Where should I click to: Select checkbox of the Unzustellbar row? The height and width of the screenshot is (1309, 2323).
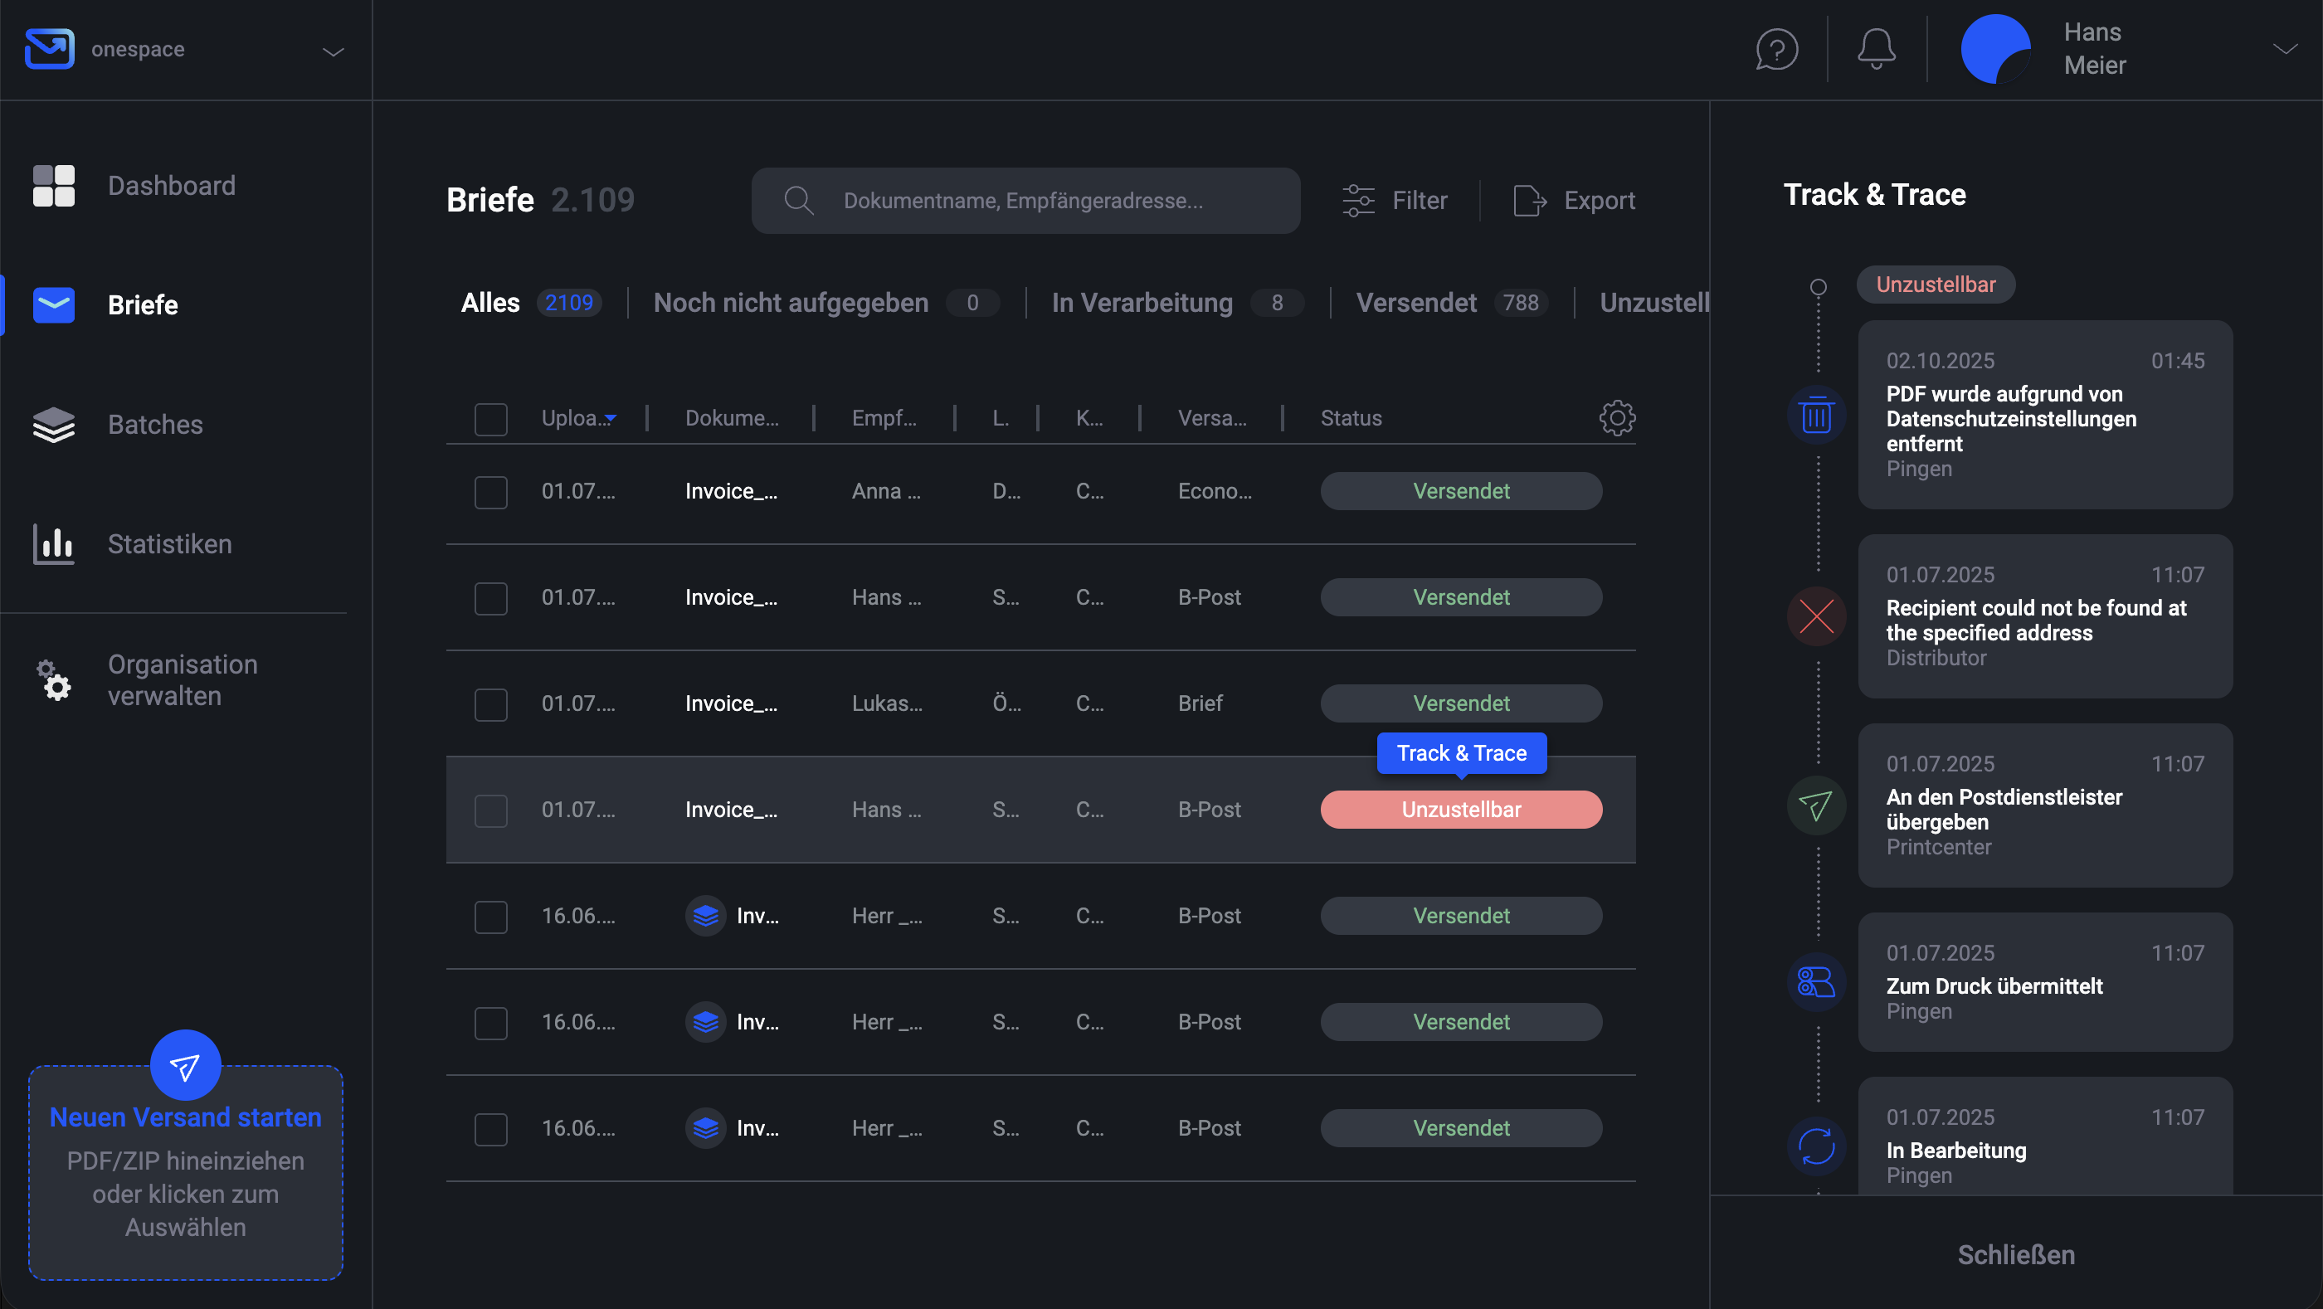coord(490,810)
